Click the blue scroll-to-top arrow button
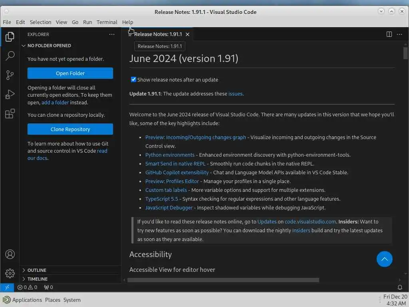This screenshot has height=307, width=409. pos(384,259)
